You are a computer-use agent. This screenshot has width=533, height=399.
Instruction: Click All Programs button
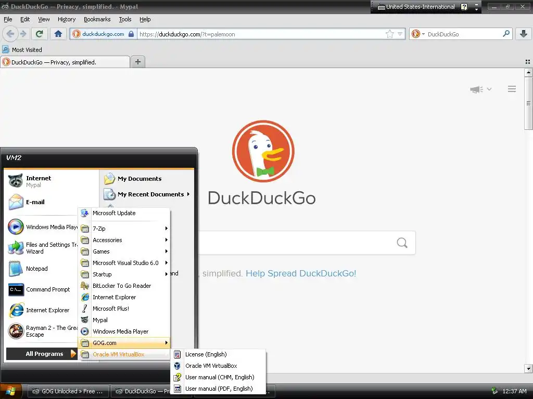click(x=42, y=353)
